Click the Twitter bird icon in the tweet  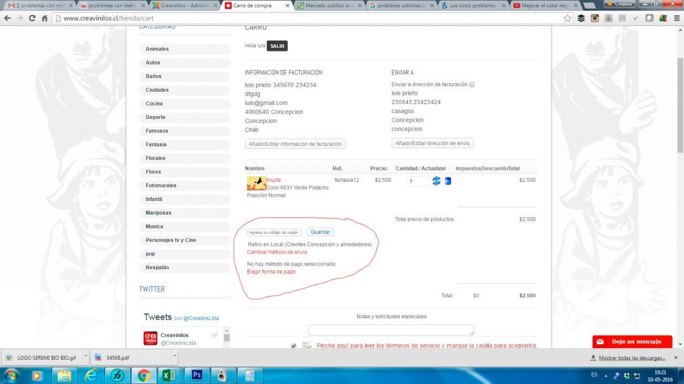(x=215, y=335)
